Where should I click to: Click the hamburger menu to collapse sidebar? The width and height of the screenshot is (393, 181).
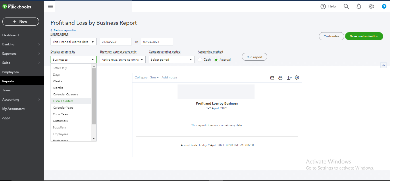pos(50,6)
